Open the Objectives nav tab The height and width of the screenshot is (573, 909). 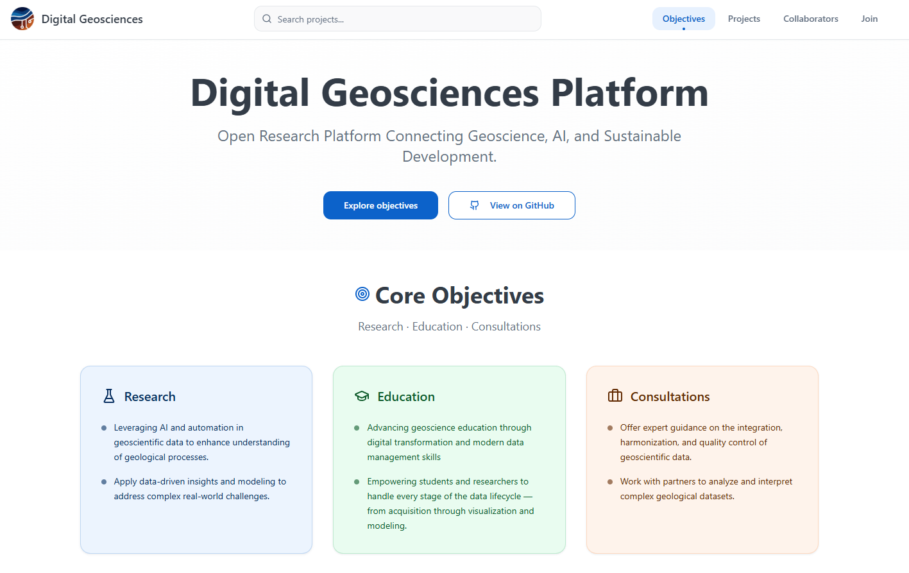point(683,19)
